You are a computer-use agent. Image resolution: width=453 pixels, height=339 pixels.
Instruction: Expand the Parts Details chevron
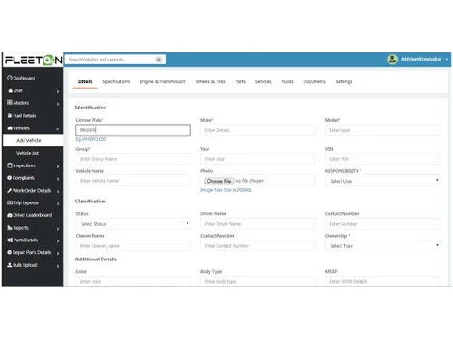[x=58, y=240]
